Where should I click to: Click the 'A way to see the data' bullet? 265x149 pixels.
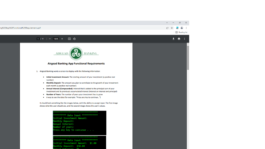click(73, 98)
